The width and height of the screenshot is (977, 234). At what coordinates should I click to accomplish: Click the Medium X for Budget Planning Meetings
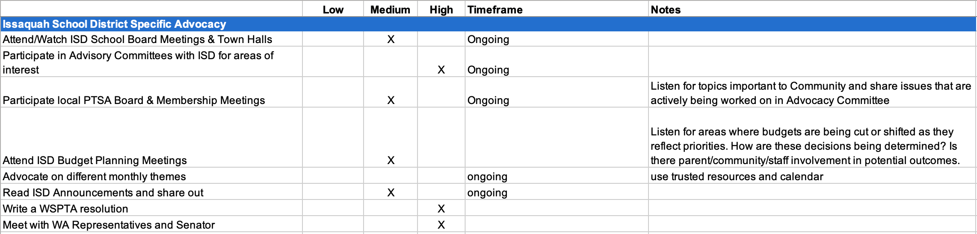pos(391,160)
